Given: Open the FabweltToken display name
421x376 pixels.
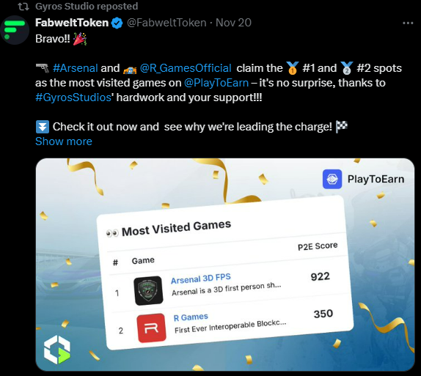Looking at the screenshot, I should pos(72,23).
